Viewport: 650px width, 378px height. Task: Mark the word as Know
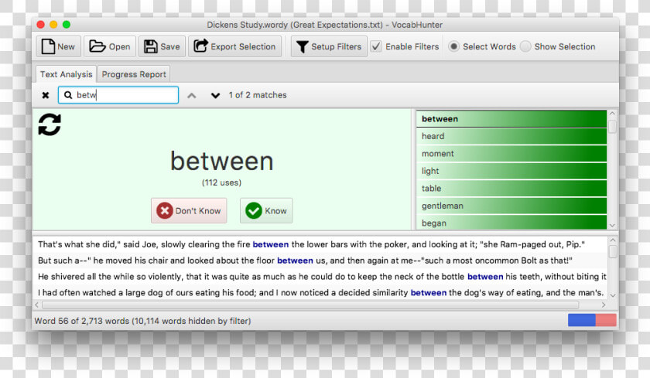(x=266, y=210)
